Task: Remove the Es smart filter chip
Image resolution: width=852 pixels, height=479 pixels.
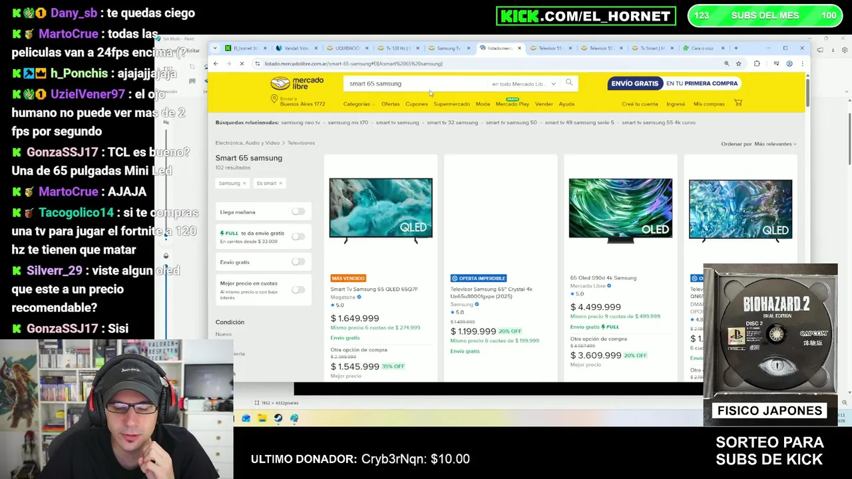Action: tap(280, 183)
